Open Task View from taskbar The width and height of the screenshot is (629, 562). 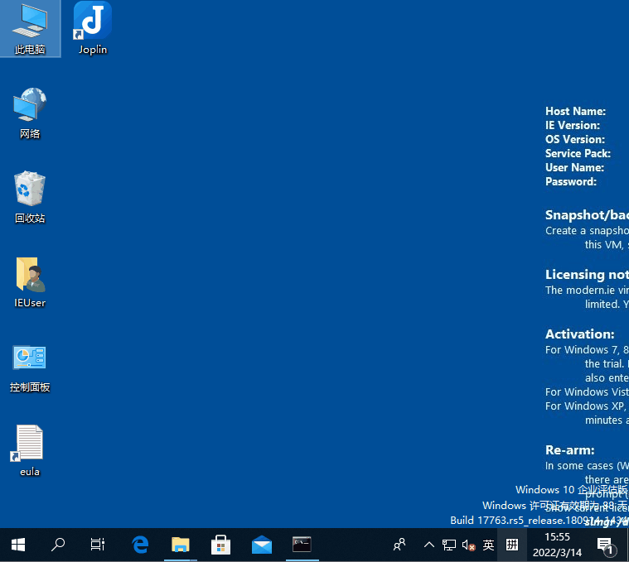[98, 545]
